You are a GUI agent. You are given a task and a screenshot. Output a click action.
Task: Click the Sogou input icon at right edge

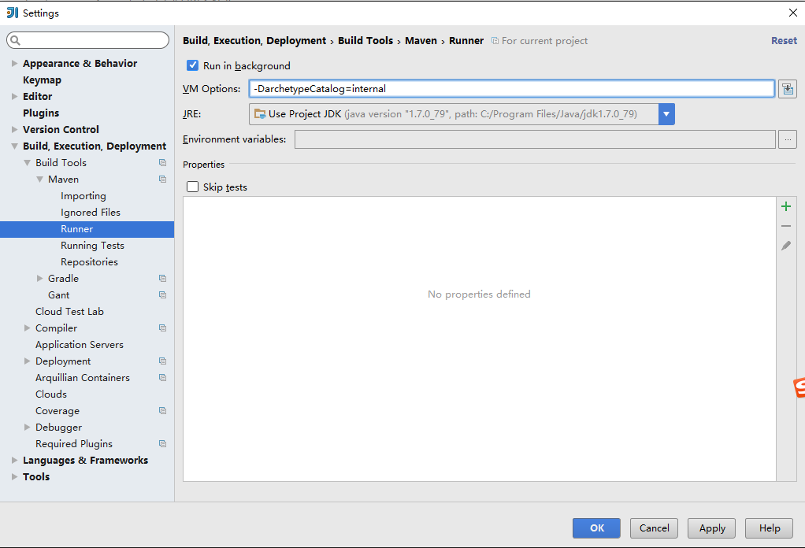[x=799, y=388]
